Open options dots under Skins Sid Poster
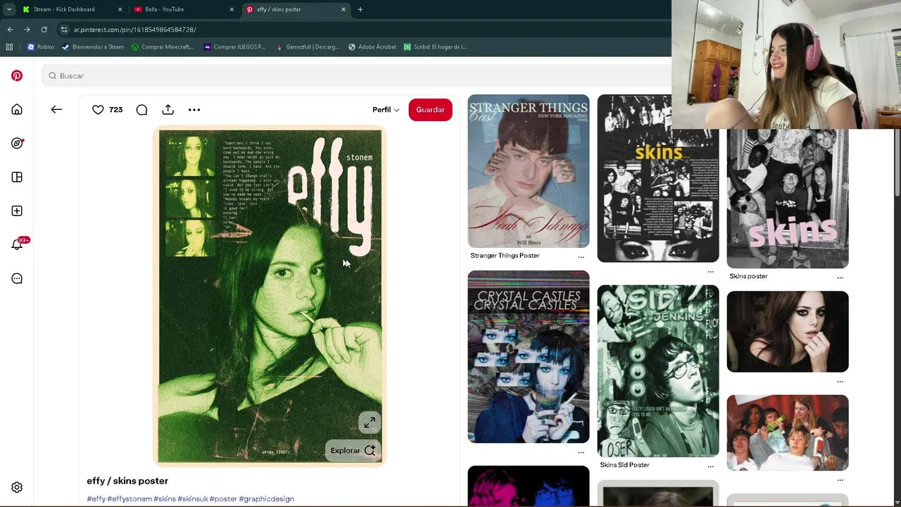The height and width of the screenshot is (507, 901). tap(710, 466)
